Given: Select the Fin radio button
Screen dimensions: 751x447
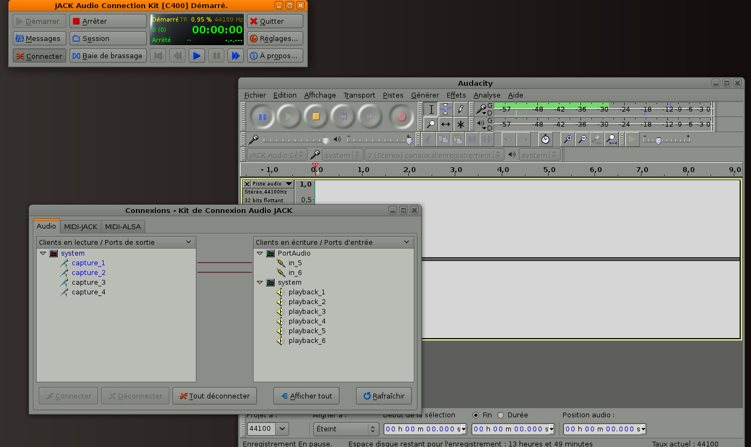Looking at the screenshot, I should 476,415.
